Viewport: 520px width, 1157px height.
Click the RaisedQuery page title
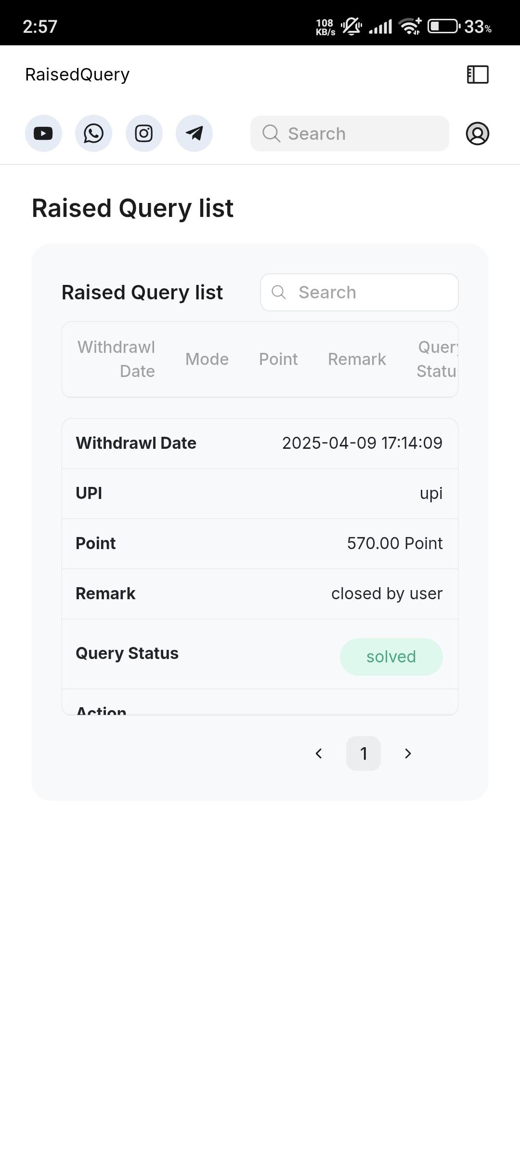(78, 75)
